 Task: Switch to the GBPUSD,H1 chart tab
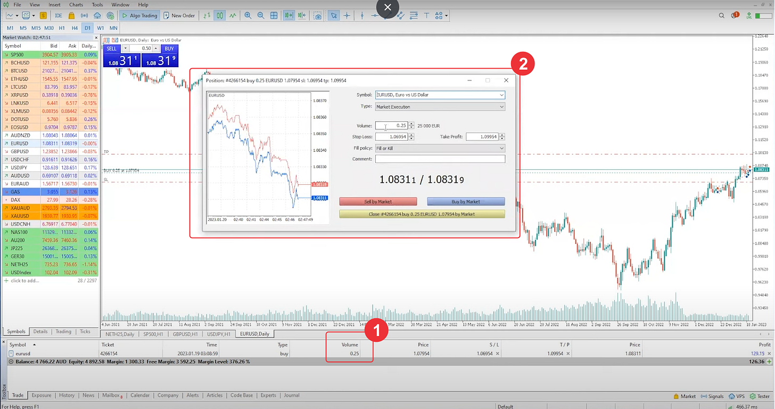185,334
